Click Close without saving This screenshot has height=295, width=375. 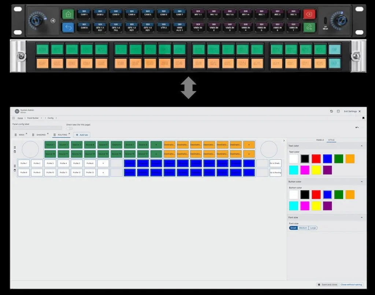[x=351, y=284]
